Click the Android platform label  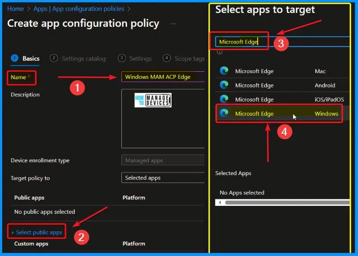pos(325,85)
